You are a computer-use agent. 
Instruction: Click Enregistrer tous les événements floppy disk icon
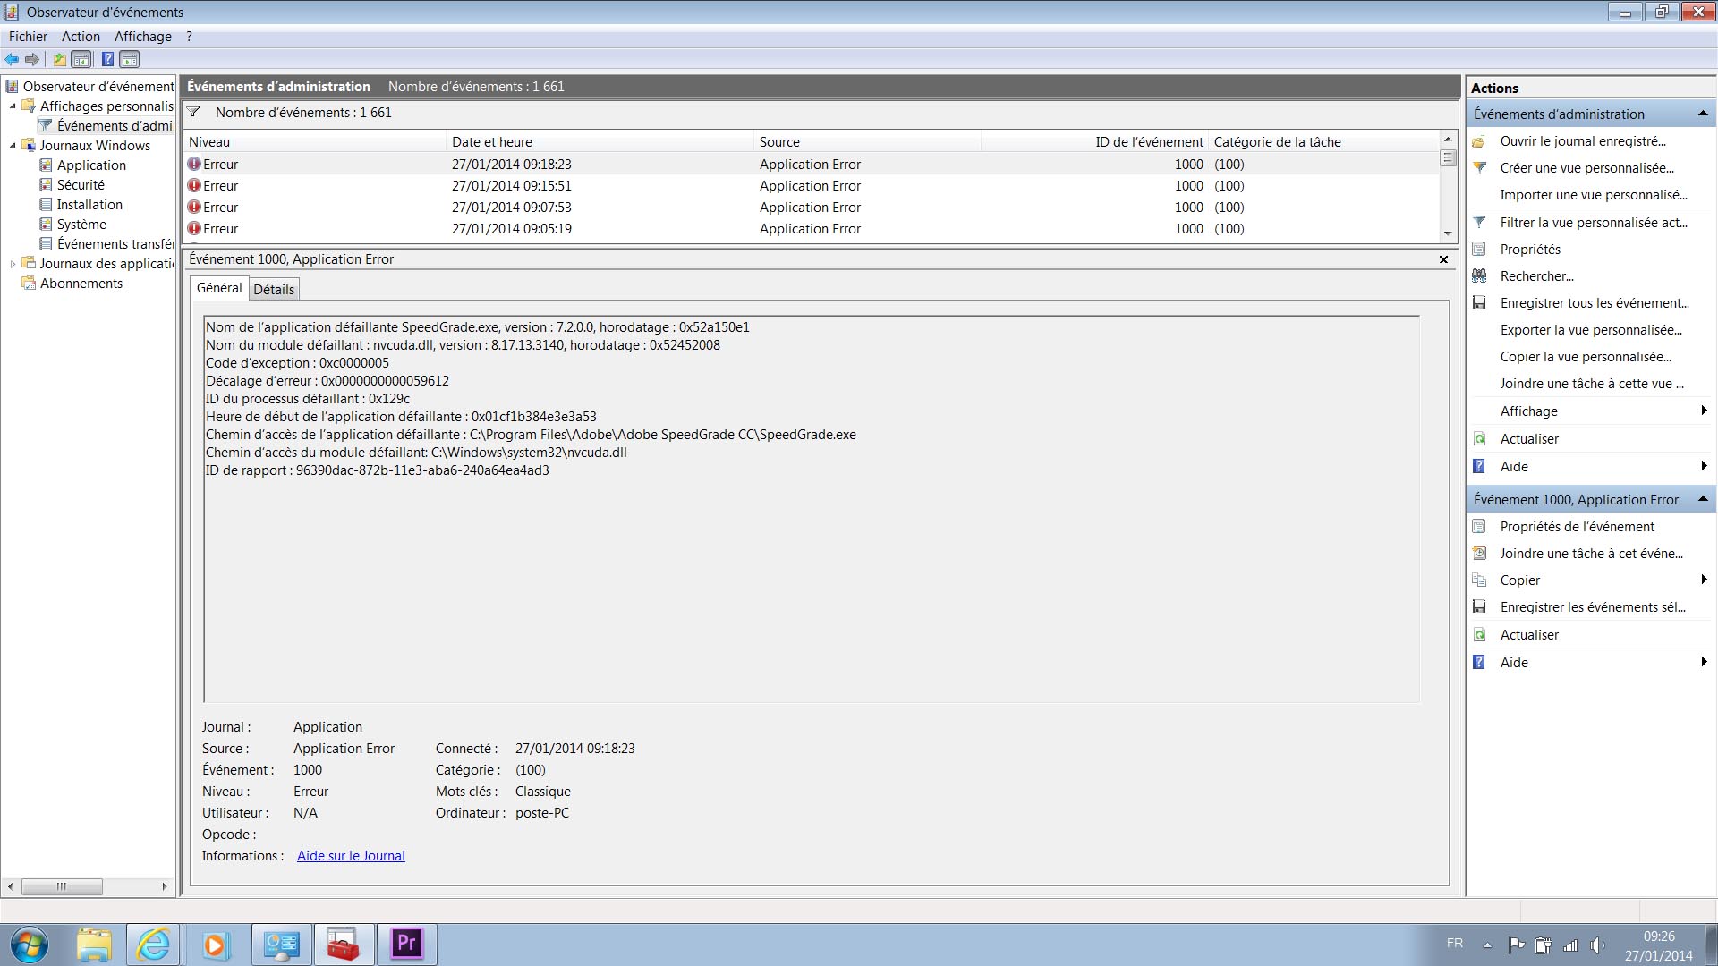point(1480,303)
